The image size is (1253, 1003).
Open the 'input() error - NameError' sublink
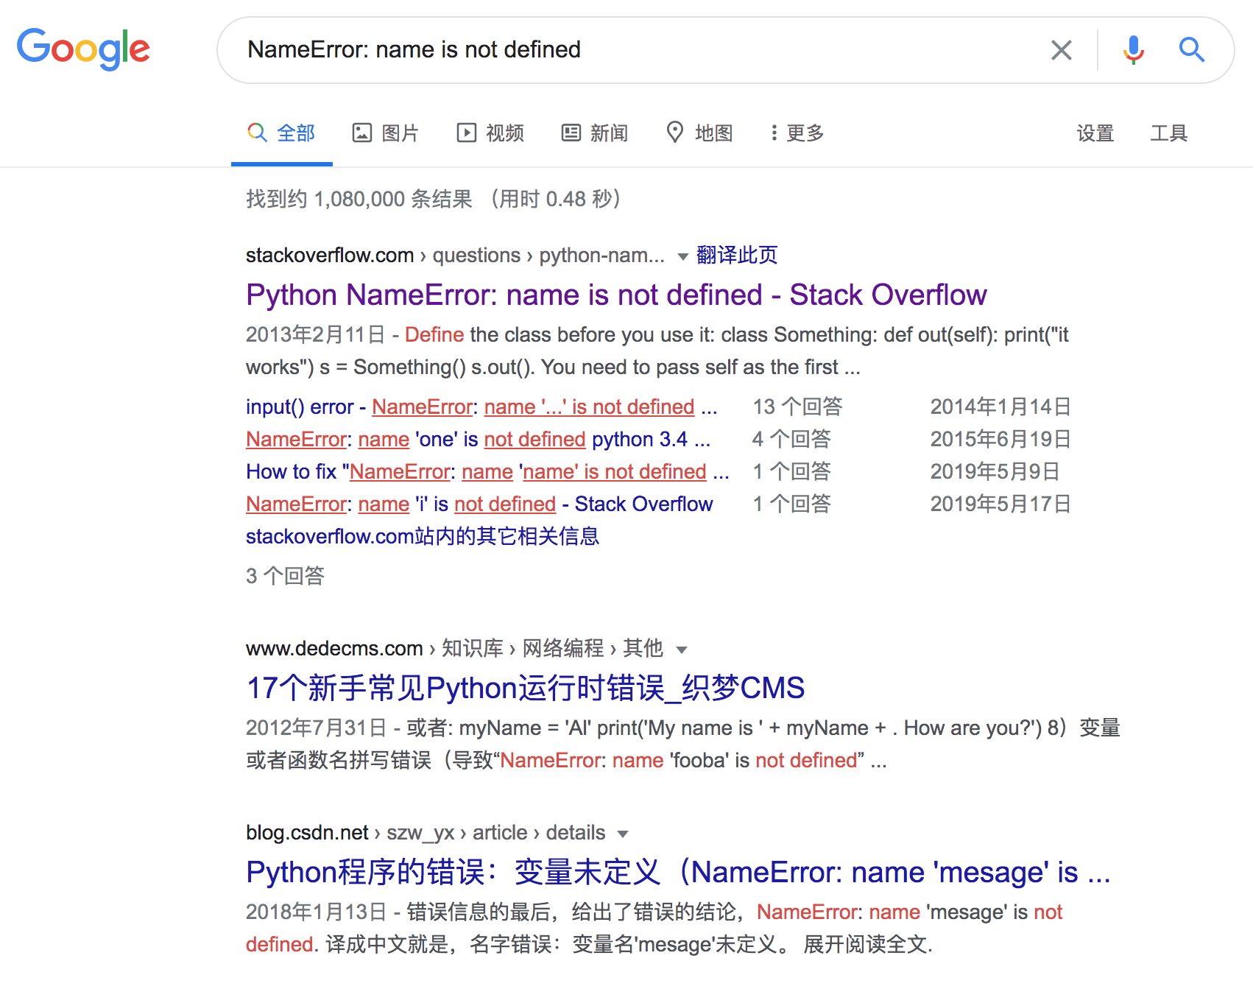(x=481, y=407)
